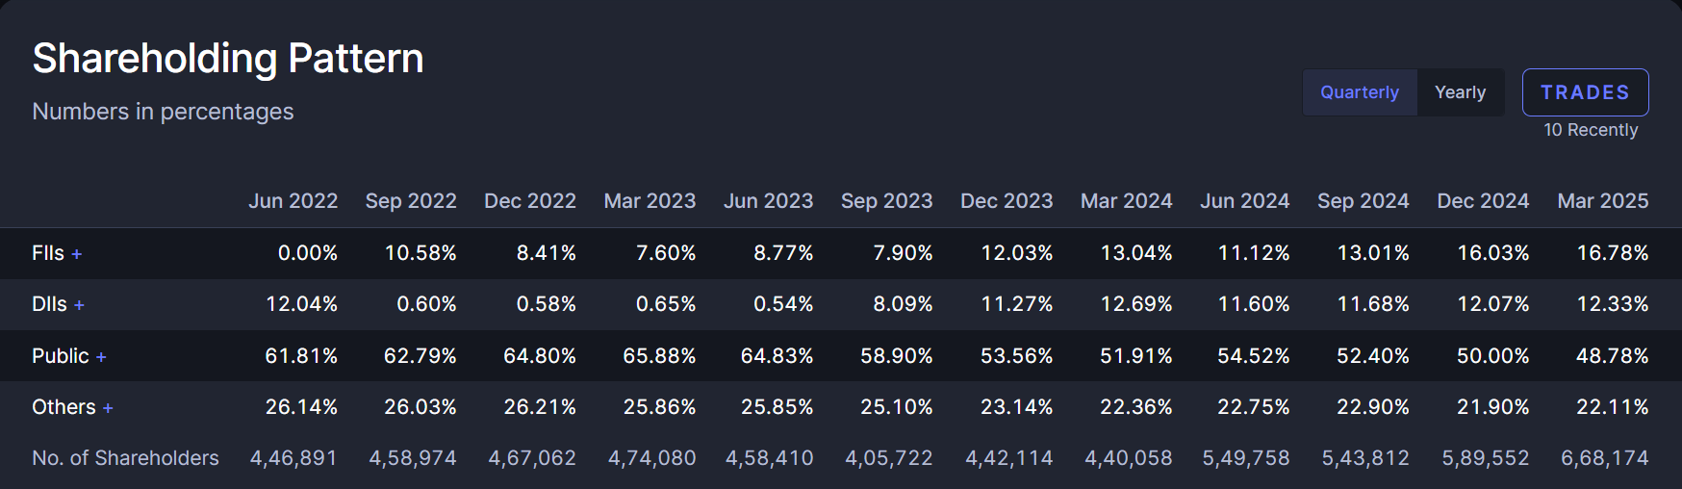Expand the Others row plus icon

click(x=108, y=408)
